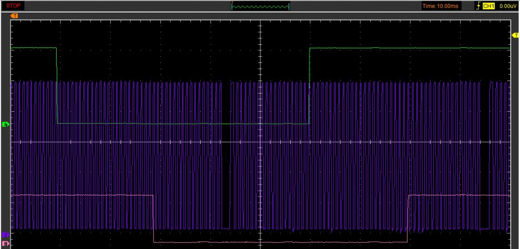Image resolution: width=520 pixels, height=249 pixels.
Task: Click the pink trace low-level flat segment
Action: click(x=281, y=242)
